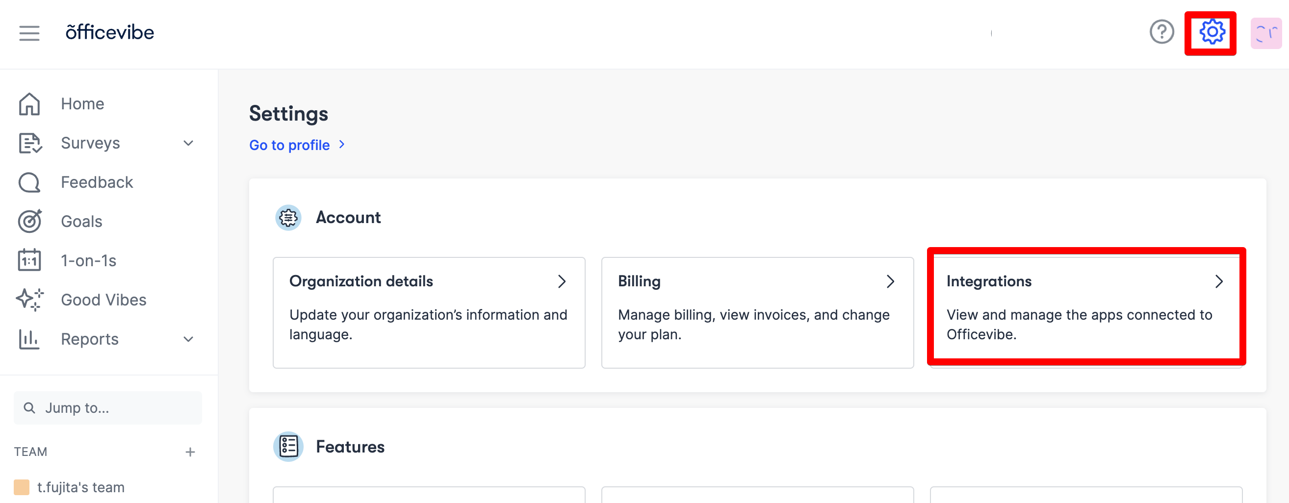Click the officevibe logo
The width and height of the screenshot is (1289, 503).
(x=109, y=32)
